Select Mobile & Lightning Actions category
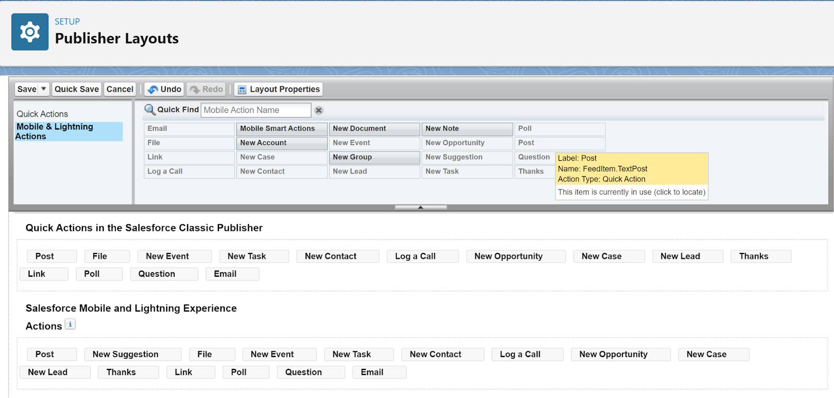This screenshot has width=834, height=398. (69, 131)
